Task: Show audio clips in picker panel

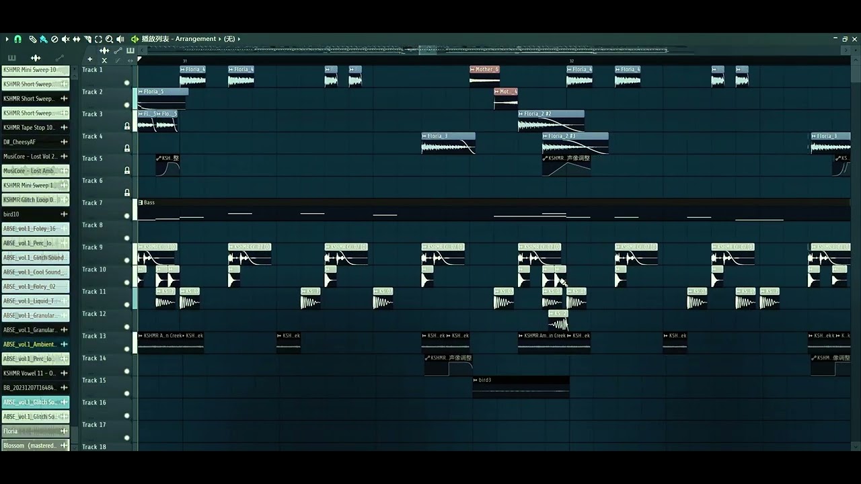Action: click(x=36, y=58)
